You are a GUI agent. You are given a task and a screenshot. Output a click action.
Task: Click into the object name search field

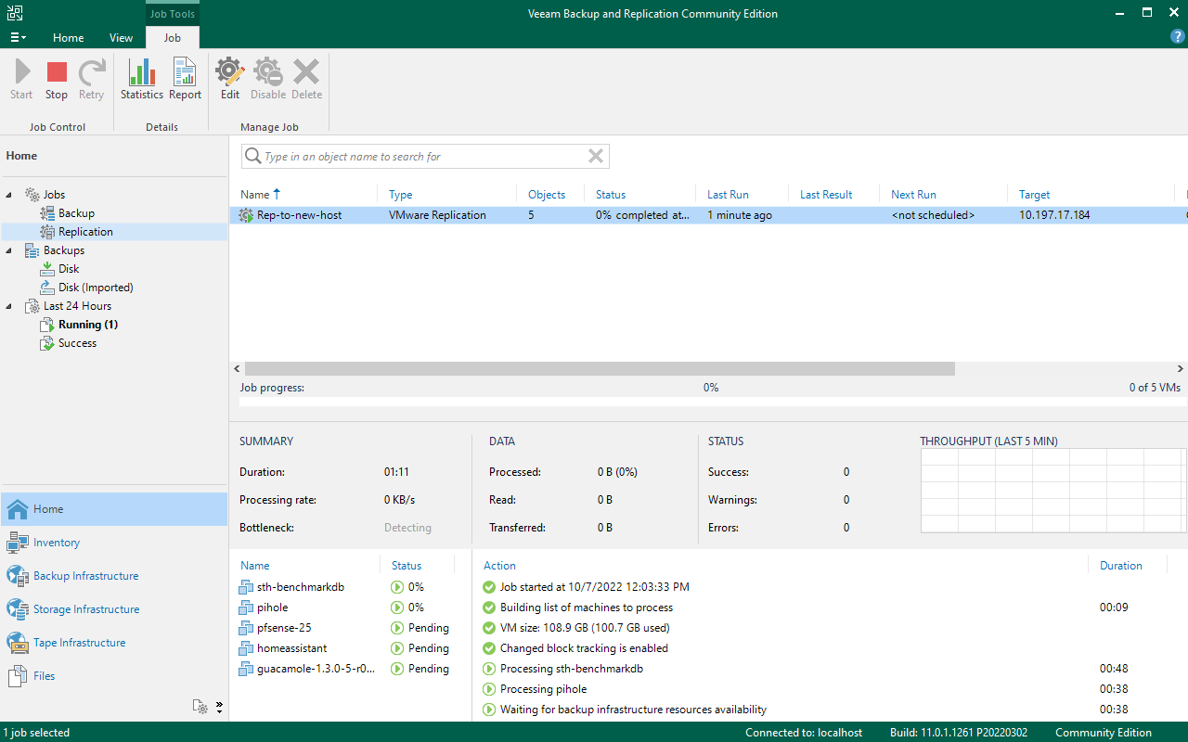pos(422,157)
